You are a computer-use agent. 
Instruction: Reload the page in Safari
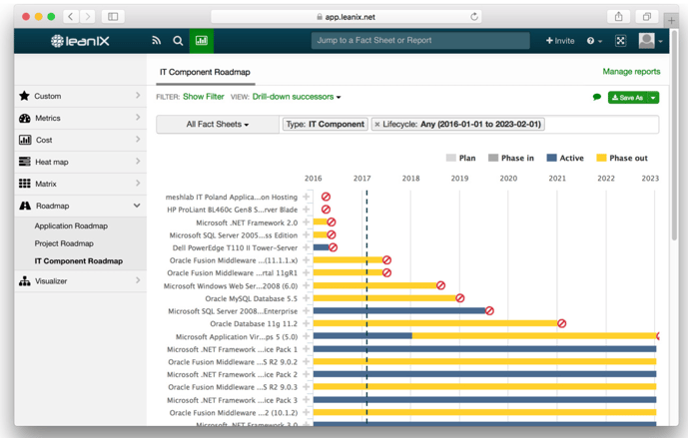(x=474, y=17)
